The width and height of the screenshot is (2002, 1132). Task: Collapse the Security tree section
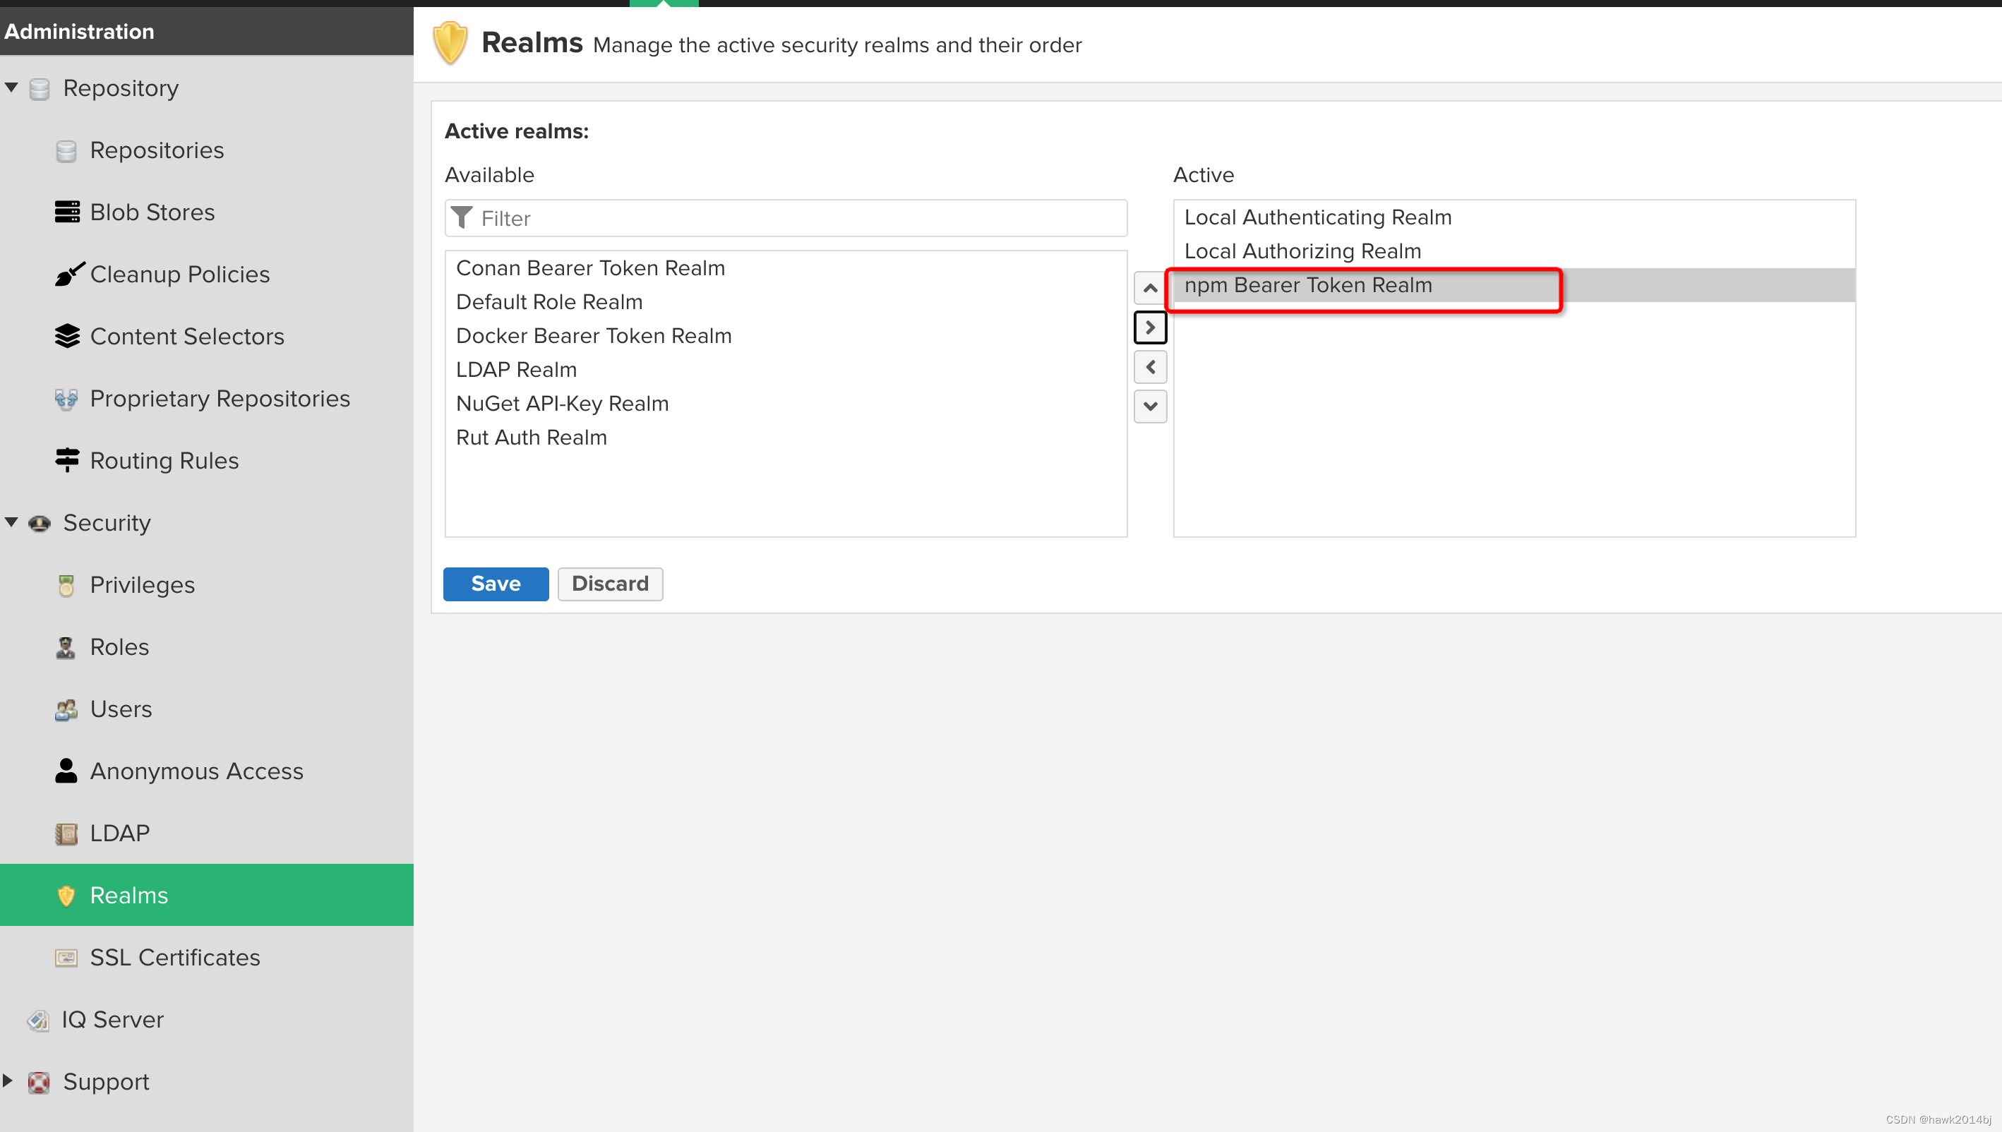[x=12, y=522]
